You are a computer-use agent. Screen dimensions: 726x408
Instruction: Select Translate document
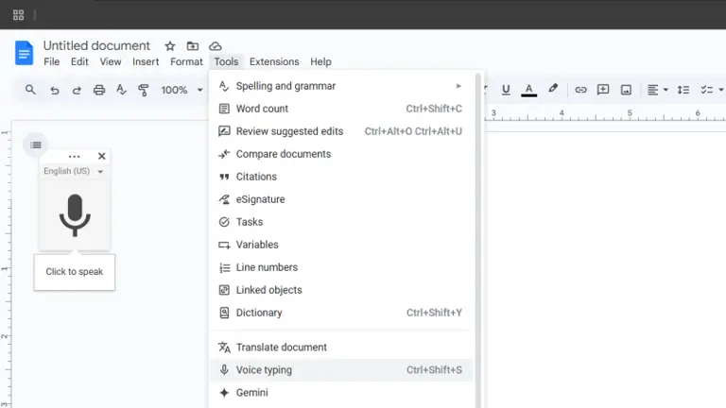340,348
